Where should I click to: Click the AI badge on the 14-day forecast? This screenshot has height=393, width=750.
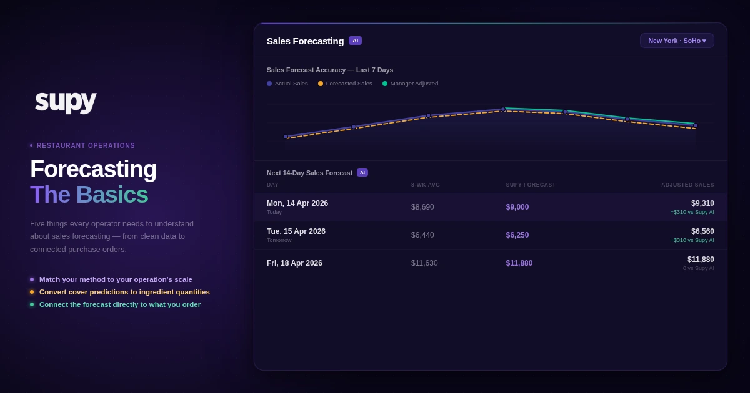[362, 172]
